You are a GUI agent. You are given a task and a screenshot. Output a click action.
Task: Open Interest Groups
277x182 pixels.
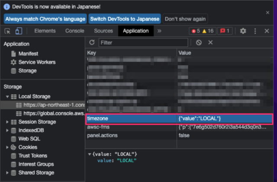[x=36, y=164]
